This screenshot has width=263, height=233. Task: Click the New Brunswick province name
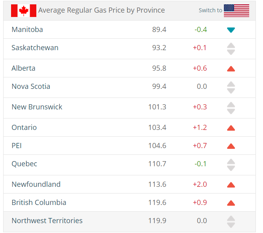(37, 107)
